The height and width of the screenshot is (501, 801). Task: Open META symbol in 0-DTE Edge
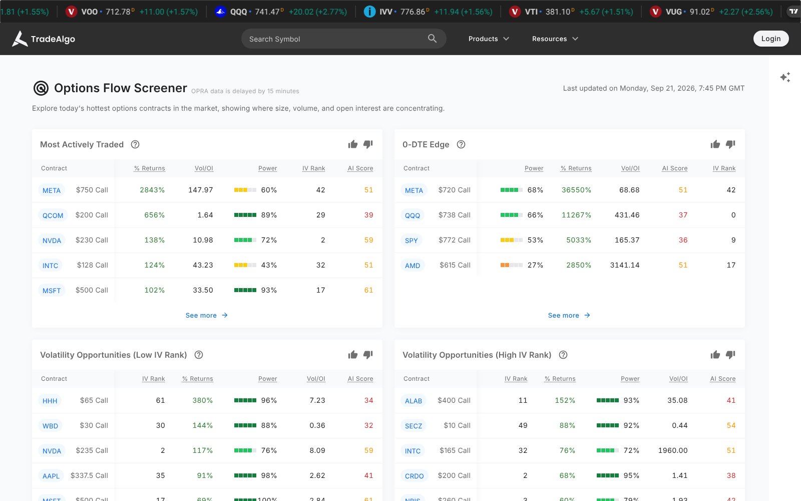tap(414, 190)
